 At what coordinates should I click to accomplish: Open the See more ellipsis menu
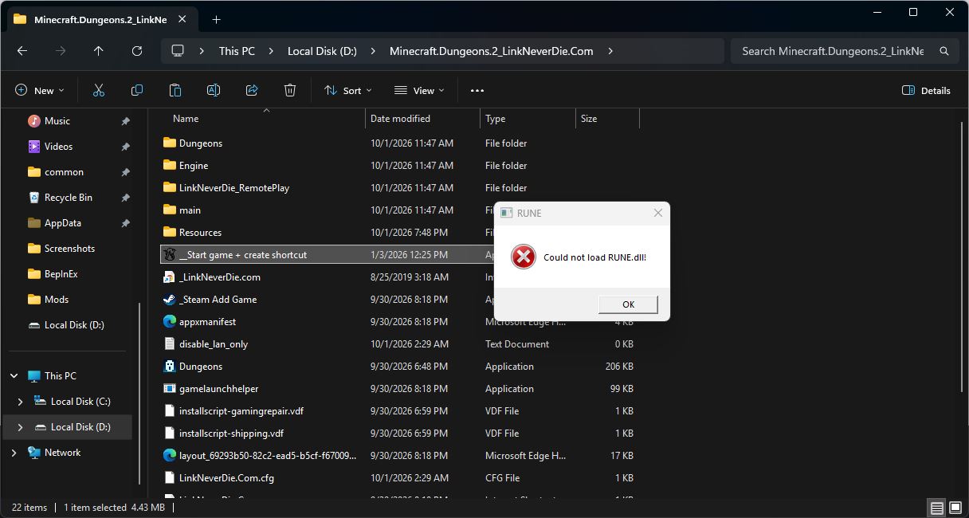tap(477, 91)
